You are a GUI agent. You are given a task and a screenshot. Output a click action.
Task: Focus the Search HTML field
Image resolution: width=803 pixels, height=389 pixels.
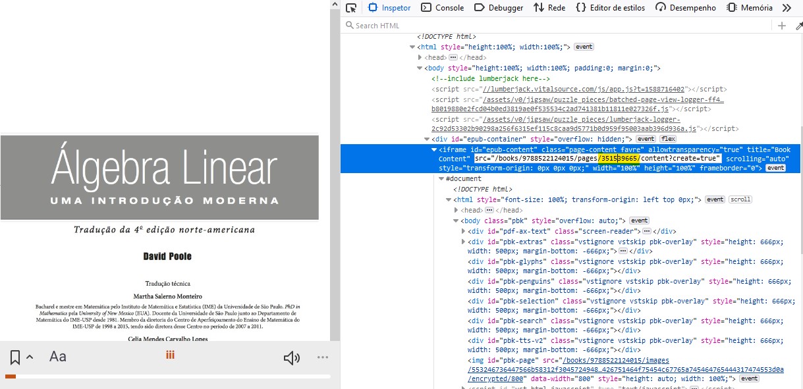point(557,26)
